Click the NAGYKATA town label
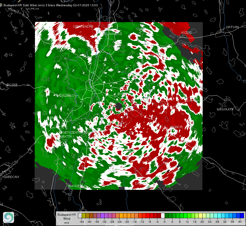 point(225,109)
